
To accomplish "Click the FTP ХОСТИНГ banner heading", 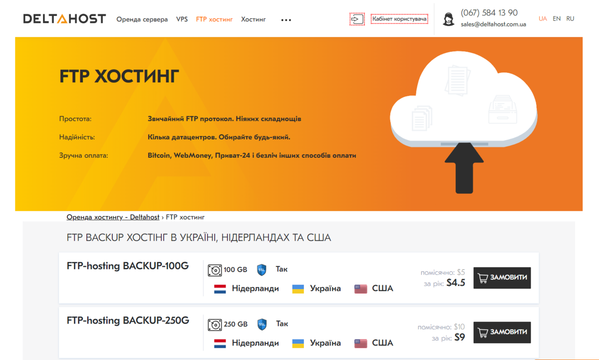I will [119, 76].
